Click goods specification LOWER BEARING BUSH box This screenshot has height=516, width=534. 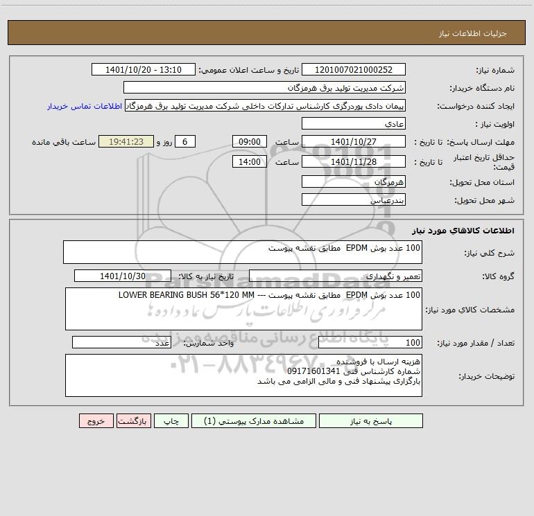243,309
